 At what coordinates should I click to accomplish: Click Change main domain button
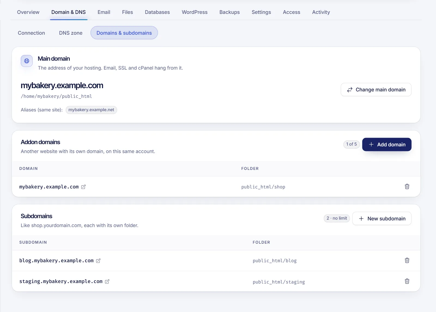click(376, 90)
